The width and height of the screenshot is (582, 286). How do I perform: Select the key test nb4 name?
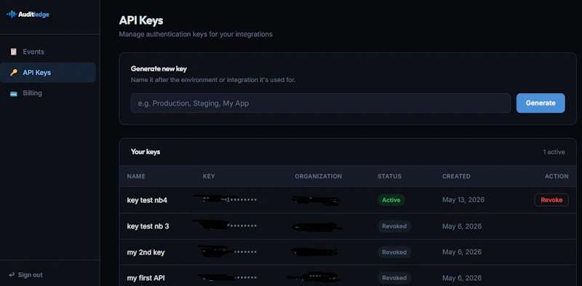click(147, 200)
